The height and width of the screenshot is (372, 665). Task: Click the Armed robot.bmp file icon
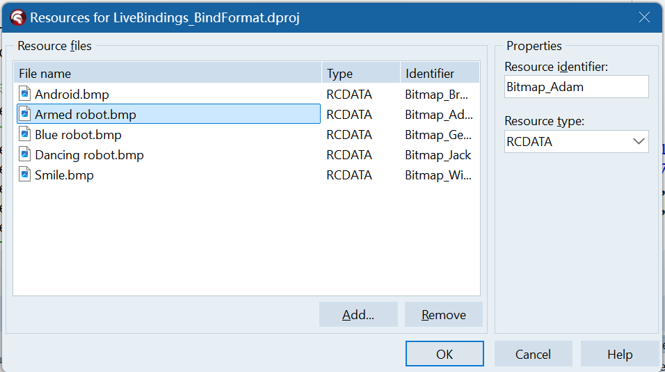pos(25,114)
